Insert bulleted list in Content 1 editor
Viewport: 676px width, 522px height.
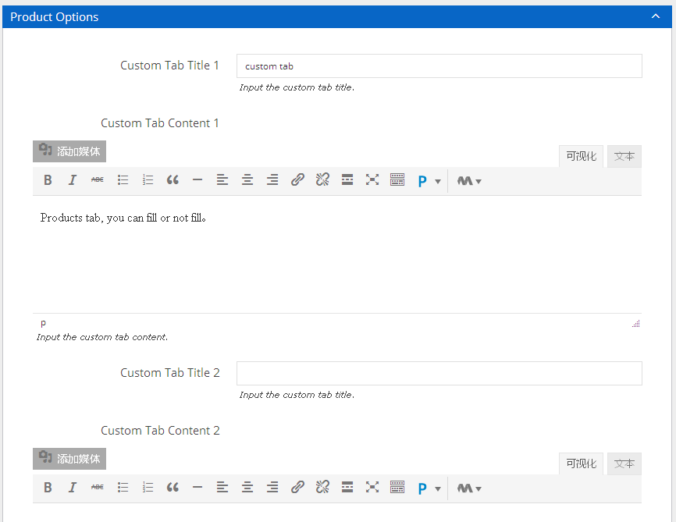coord(123,180)
